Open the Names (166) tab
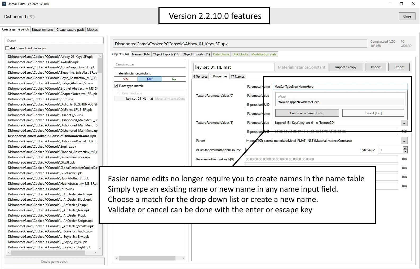The width and height of the screenshot is (420, 269). [141, 54]
